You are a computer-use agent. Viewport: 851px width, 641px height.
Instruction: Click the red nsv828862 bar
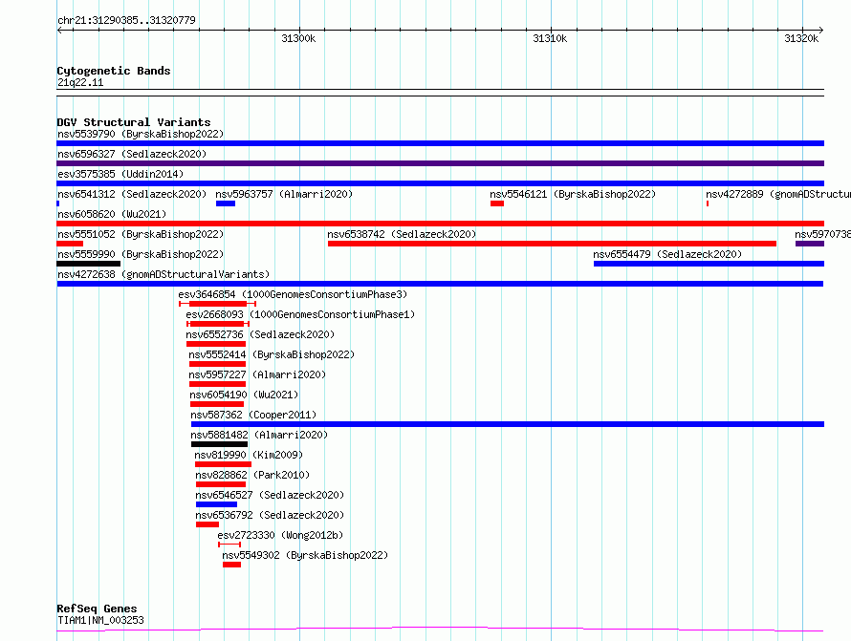click(x=221, y=484)
